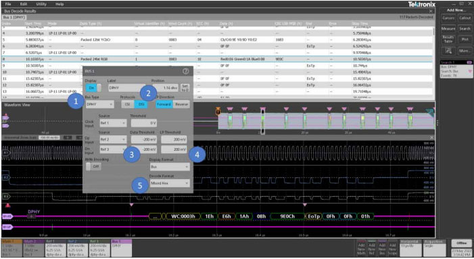Select the DSI protocol option
Image resolution: width=474 pixels, height=259 pixels.
point(141,104)
